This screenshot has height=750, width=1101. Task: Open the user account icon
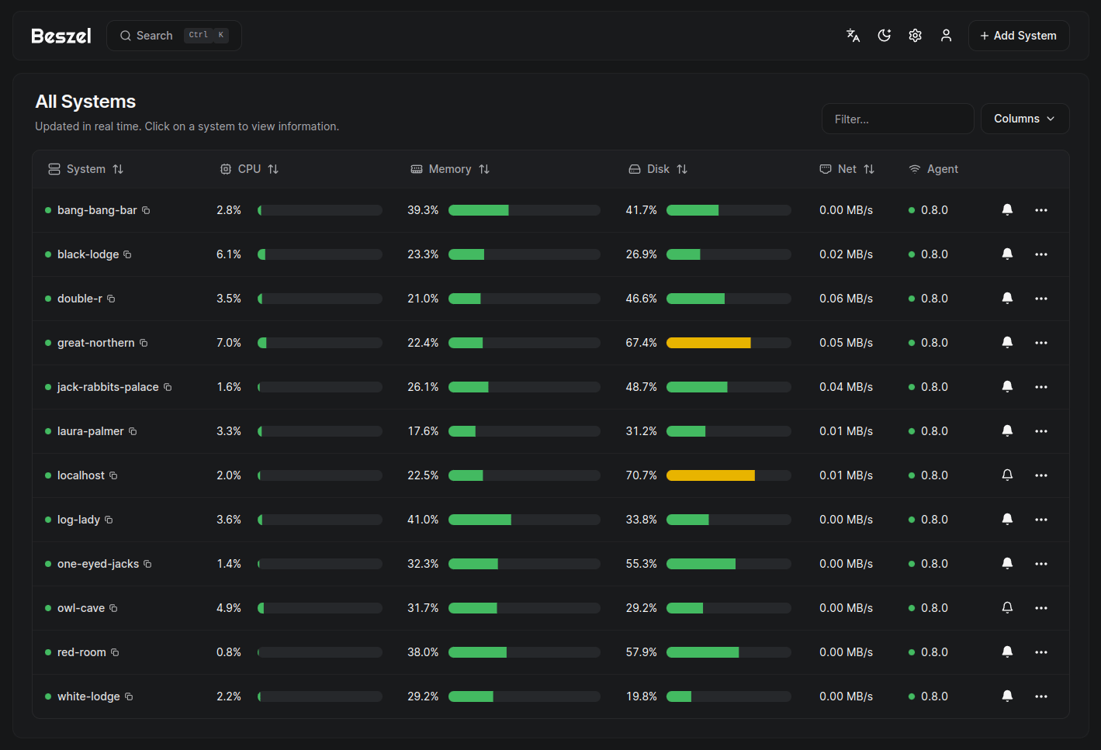(946, 35)
